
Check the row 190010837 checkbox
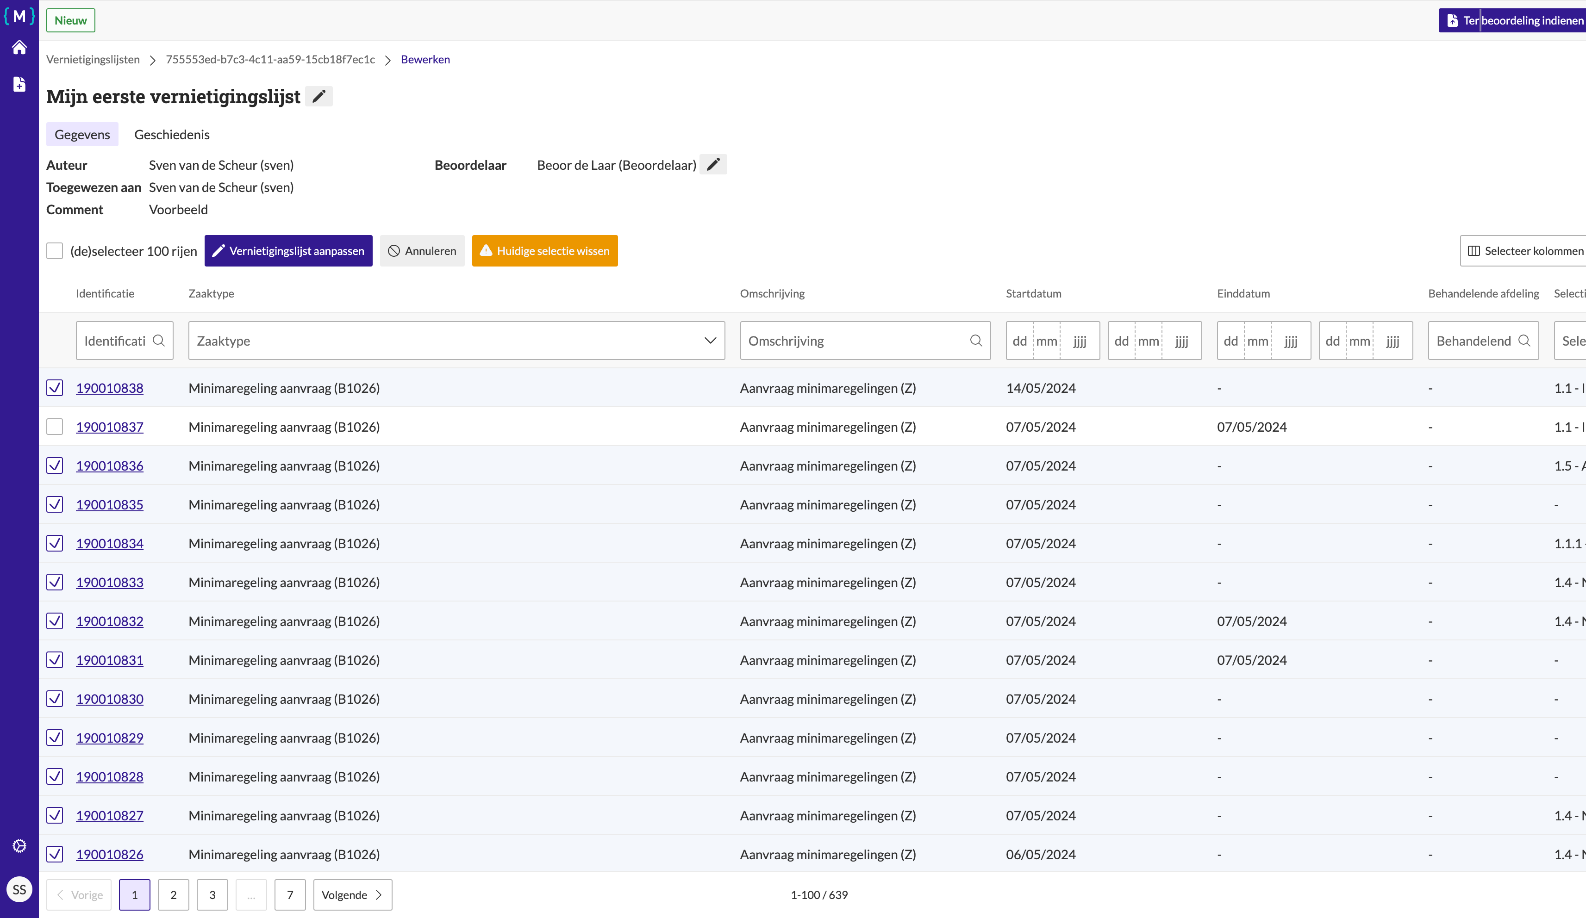(55, 427)
